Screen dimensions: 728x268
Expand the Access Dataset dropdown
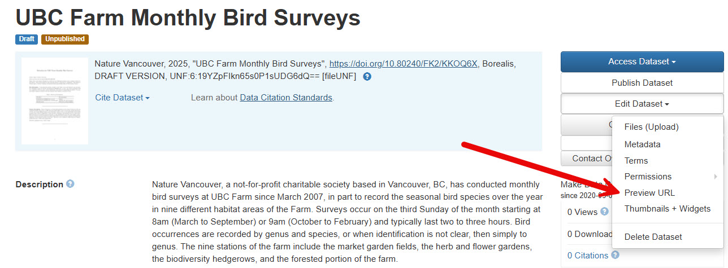[x=642, y=61]
